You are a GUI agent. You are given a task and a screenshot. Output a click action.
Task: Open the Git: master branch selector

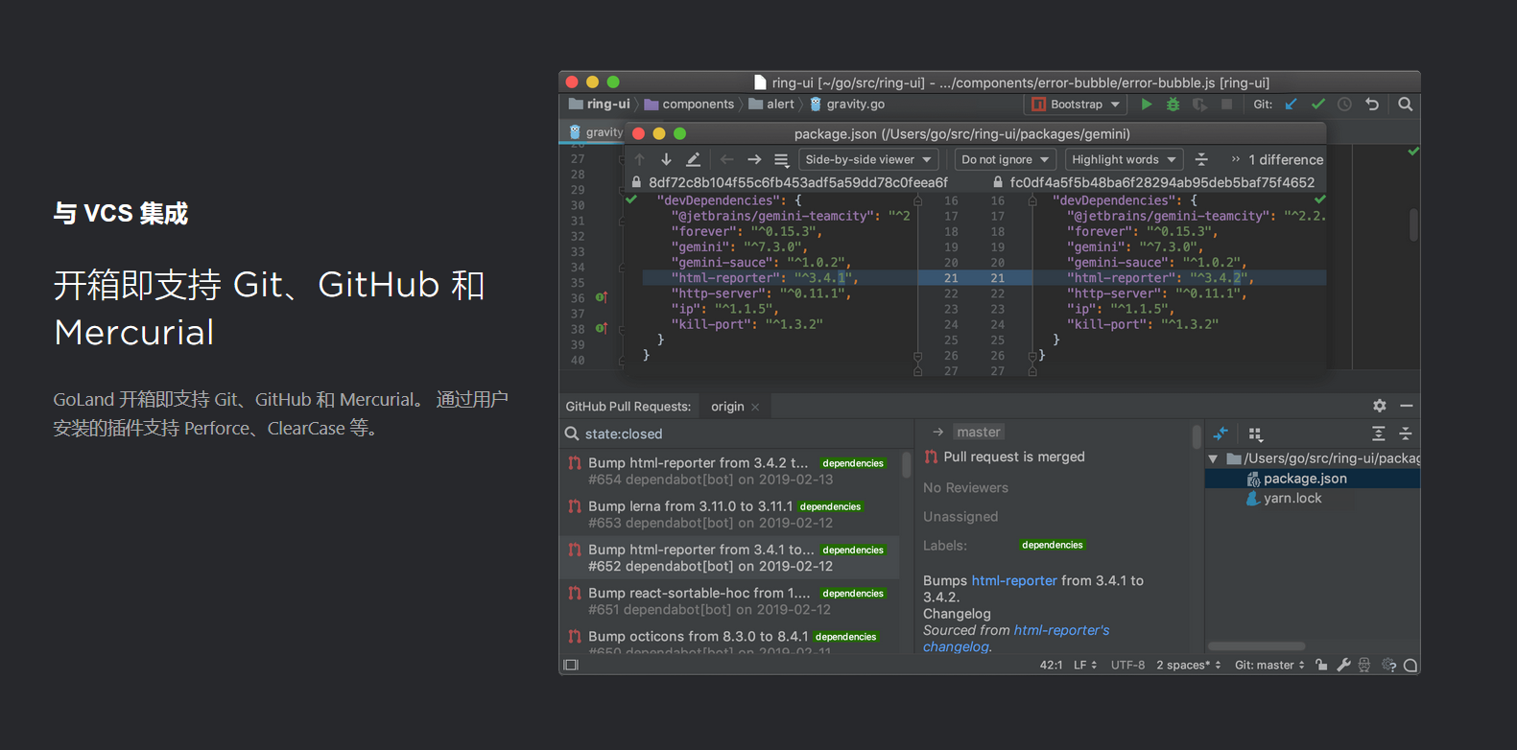click(x=1269, y=665)
